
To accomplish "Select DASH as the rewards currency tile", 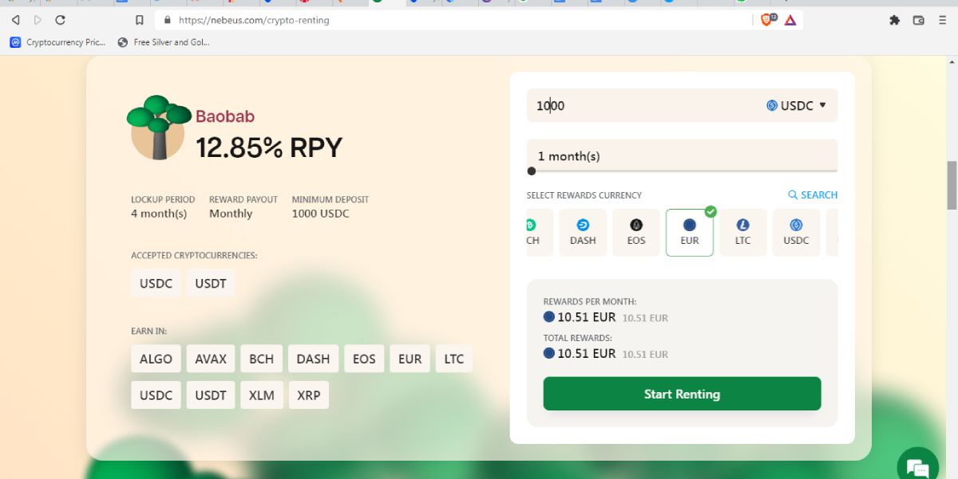I will click(x=583, y=233).
